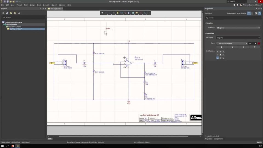
Task: Collapse the Source Documents folder
Action: pos(5,27)
